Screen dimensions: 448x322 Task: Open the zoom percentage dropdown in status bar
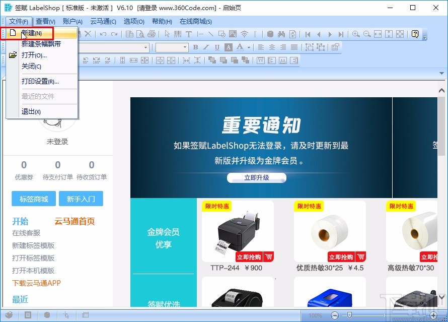tap(315, 315)
